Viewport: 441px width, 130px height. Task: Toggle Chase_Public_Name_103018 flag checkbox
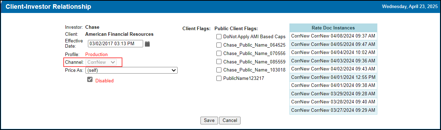[219, 70]
